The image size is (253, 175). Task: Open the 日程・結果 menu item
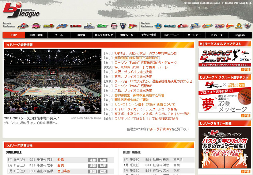[36, 35]
